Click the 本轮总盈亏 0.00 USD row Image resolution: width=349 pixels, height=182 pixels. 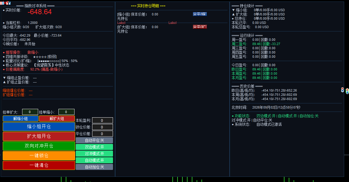(x=250, y=27)
